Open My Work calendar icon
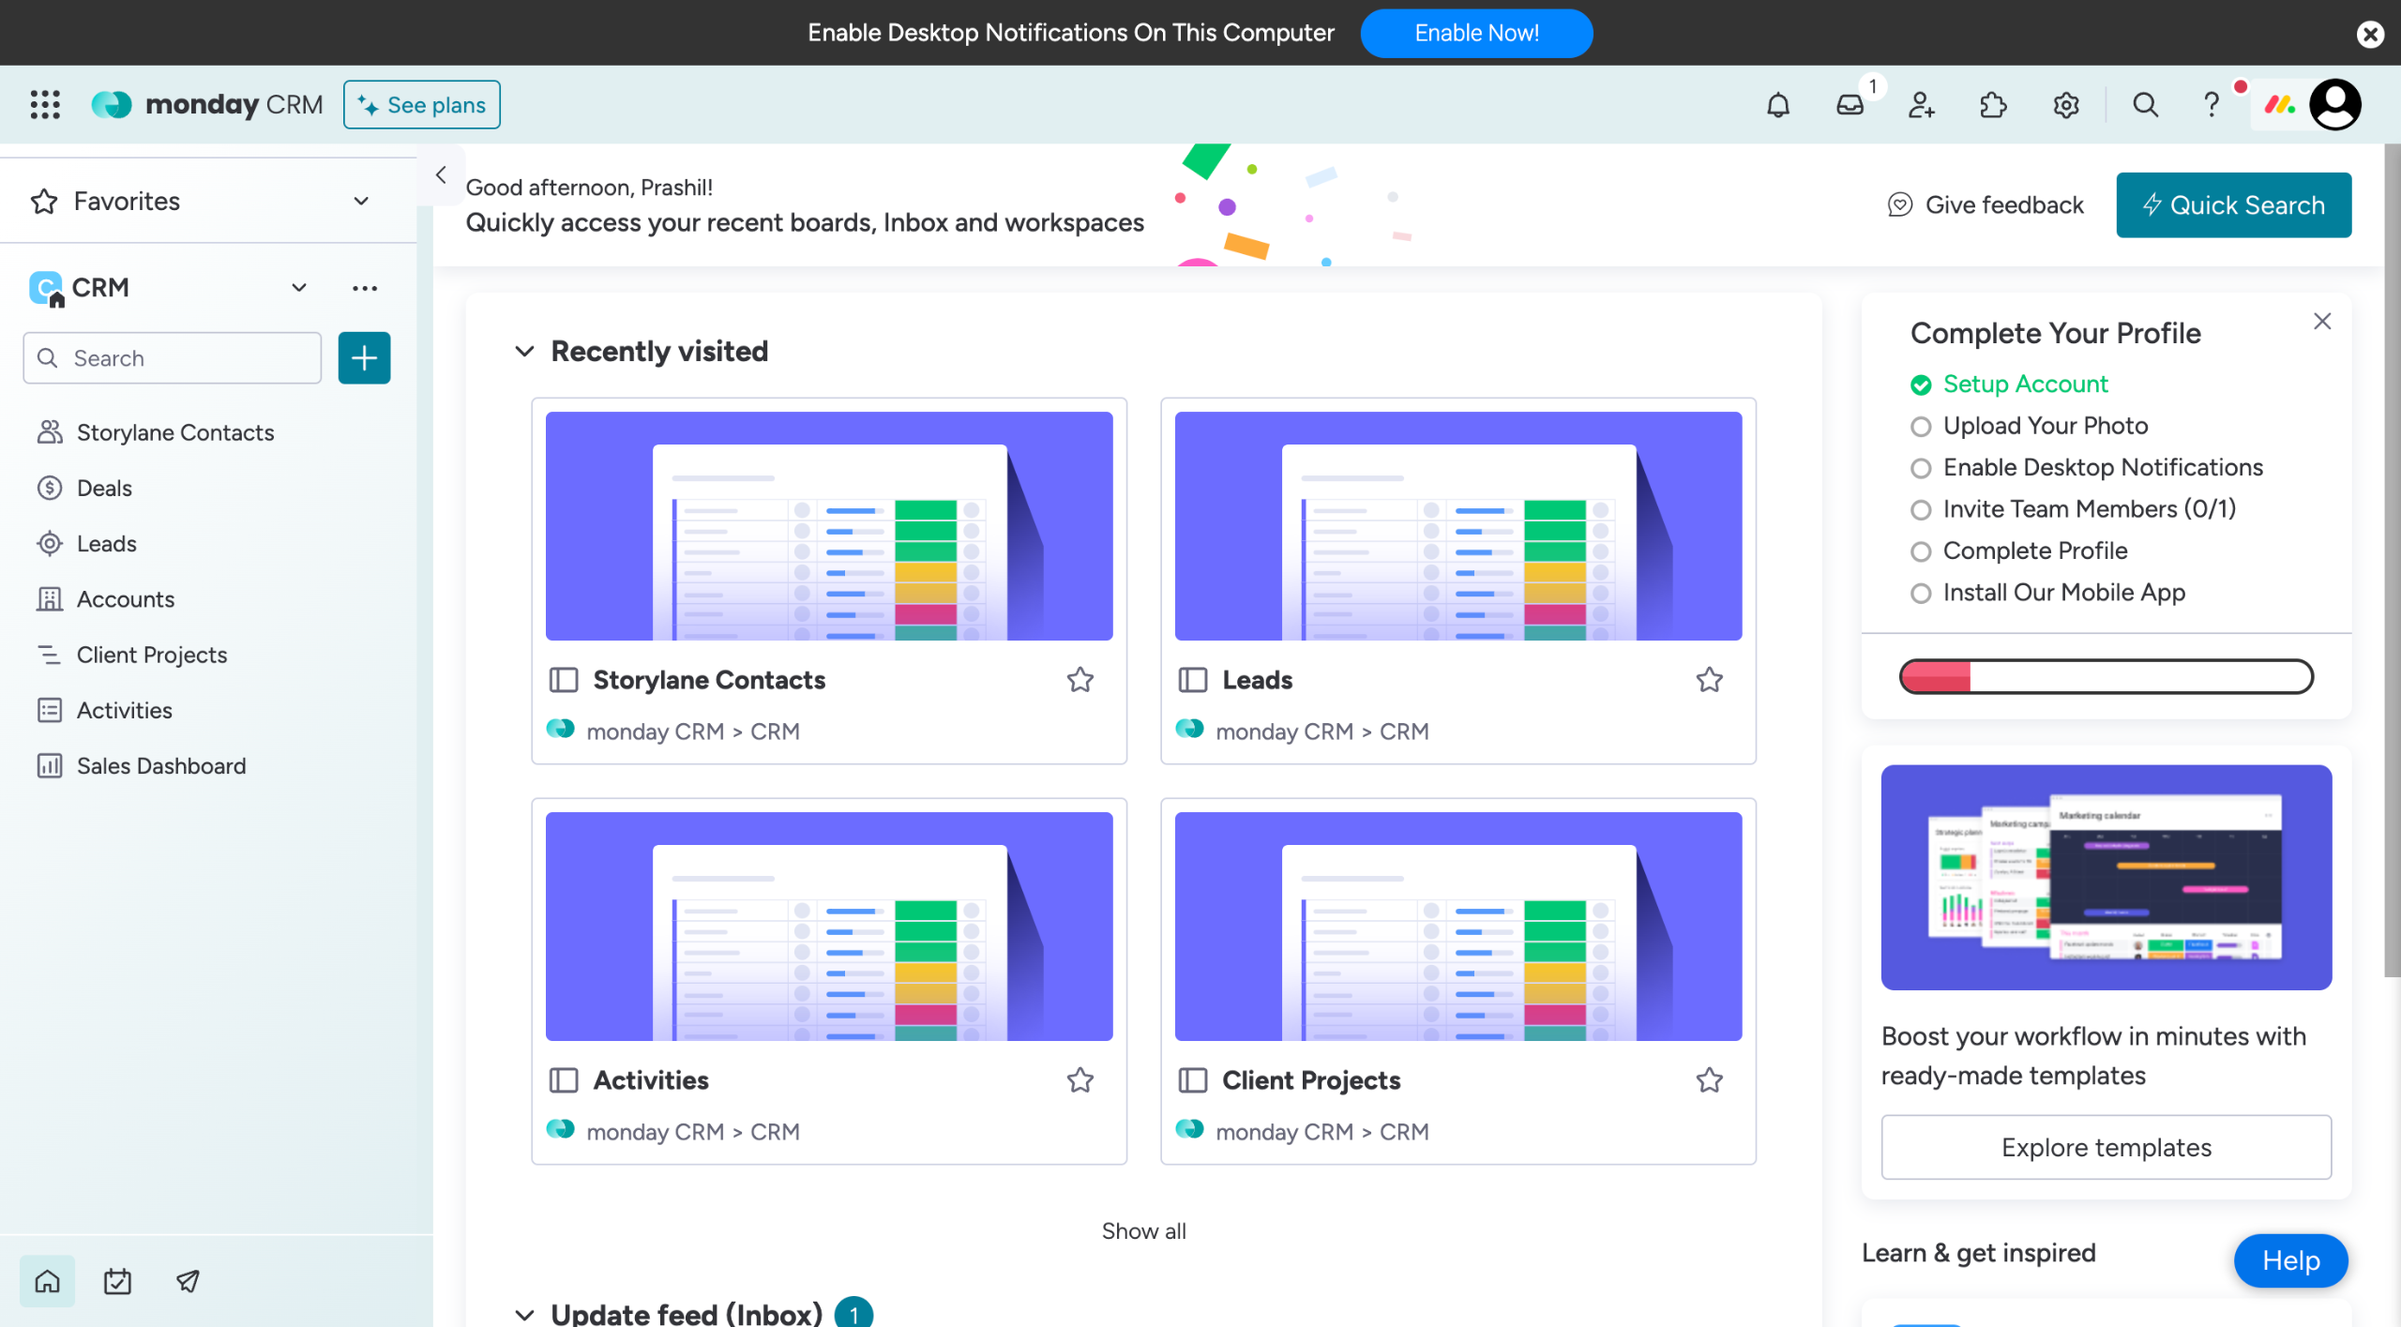The image size is (2401, 1327). pos(117,1280)
